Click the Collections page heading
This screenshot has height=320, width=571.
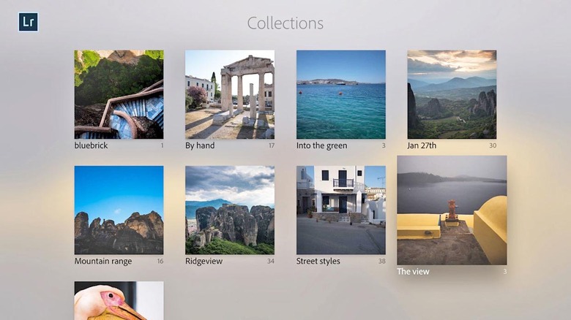pos(285,23)
